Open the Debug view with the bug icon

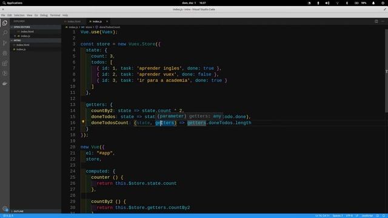5,53
